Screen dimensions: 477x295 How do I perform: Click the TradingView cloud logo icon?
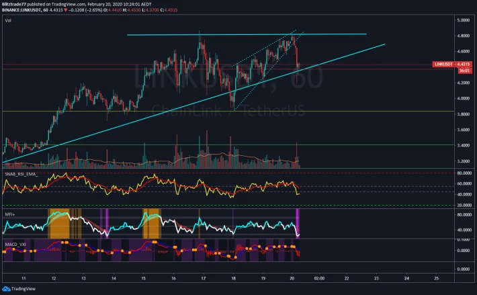(6, 288)
